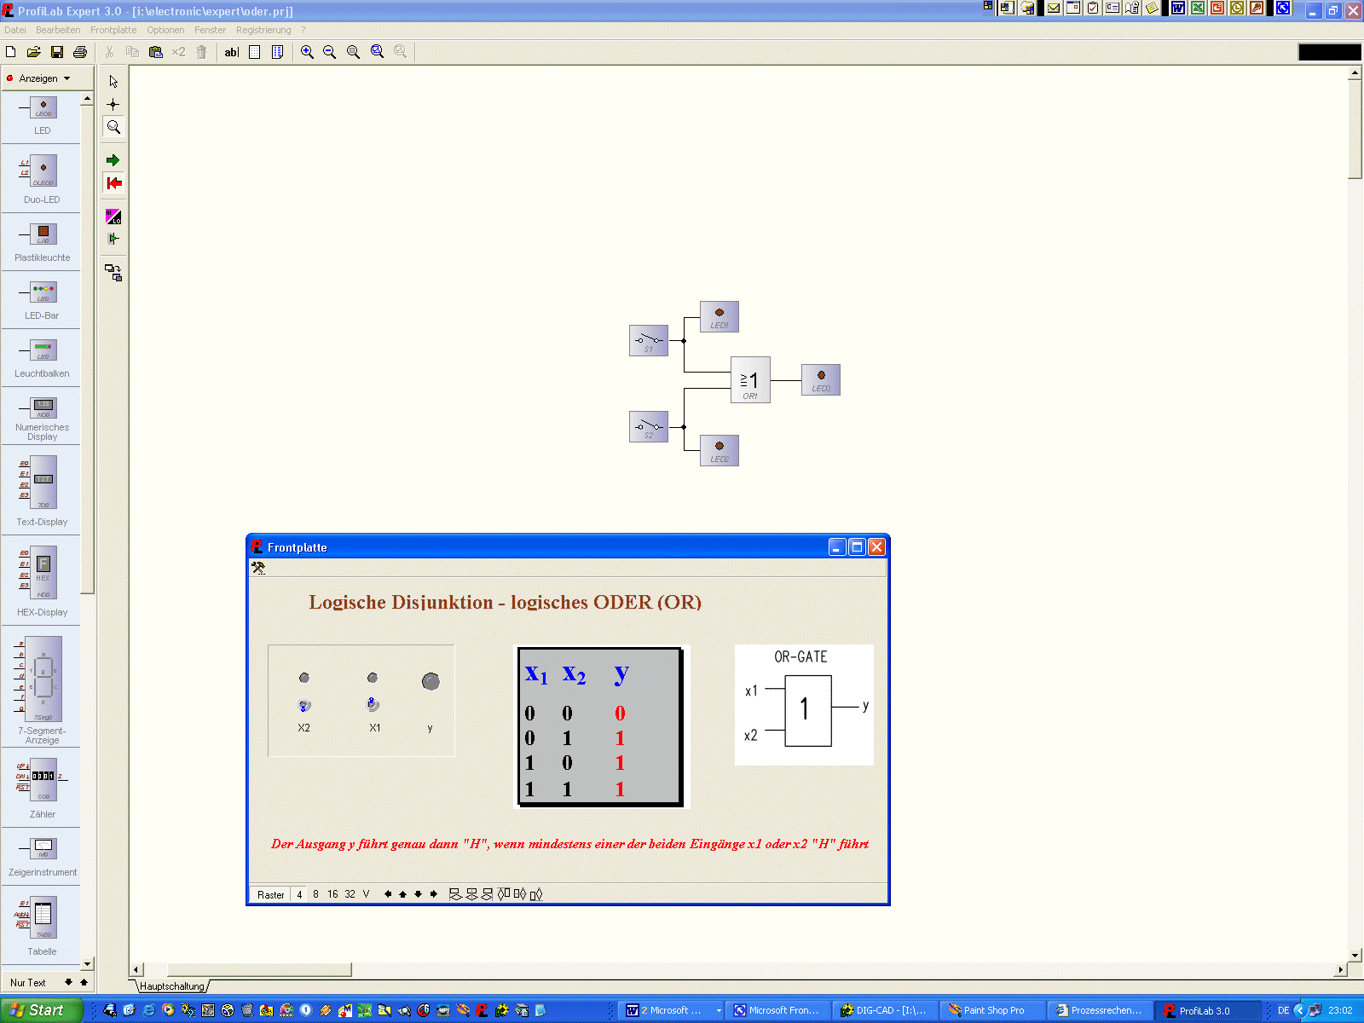Screen dimensions: 1364x1023
Task: Select the Hauptschaltung tab
Action: (172, 986)
